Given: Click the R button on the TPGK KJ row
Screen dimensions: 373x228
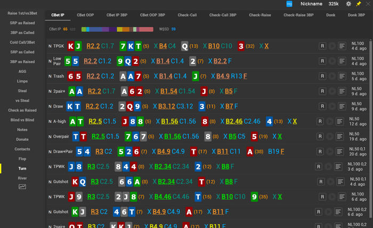Looking at the screenshot, I should 322,46.
